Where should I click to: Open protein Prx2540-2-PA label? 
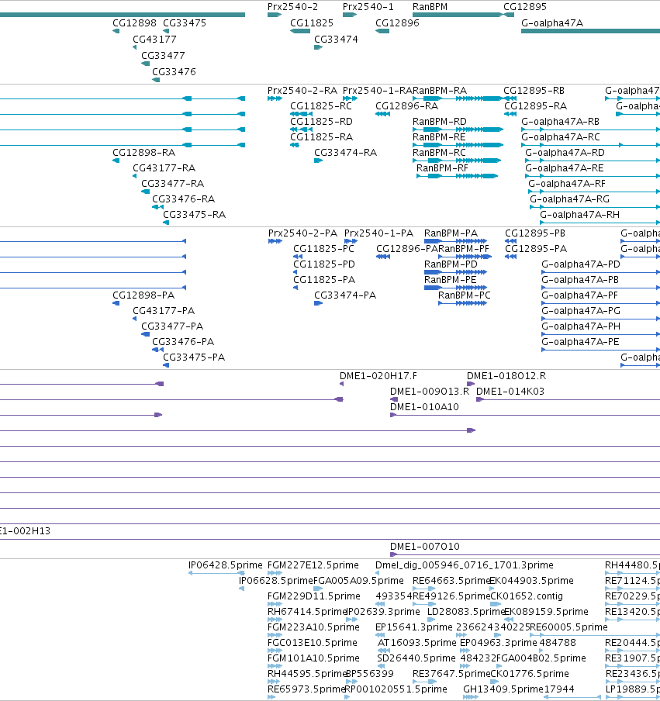(302, 233)
